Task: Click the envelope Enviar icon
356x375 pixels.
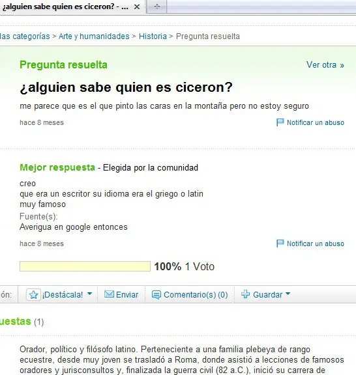Action: pyautogui.click(x=109, y=294)
